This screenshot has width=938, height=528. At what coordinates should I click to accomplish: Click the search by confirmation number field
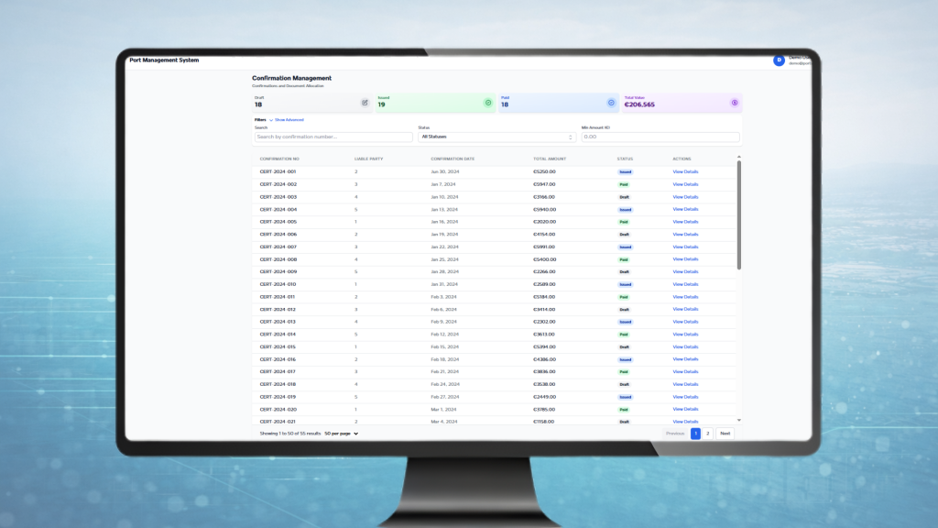pyautogui.click(x=333, y=137)
